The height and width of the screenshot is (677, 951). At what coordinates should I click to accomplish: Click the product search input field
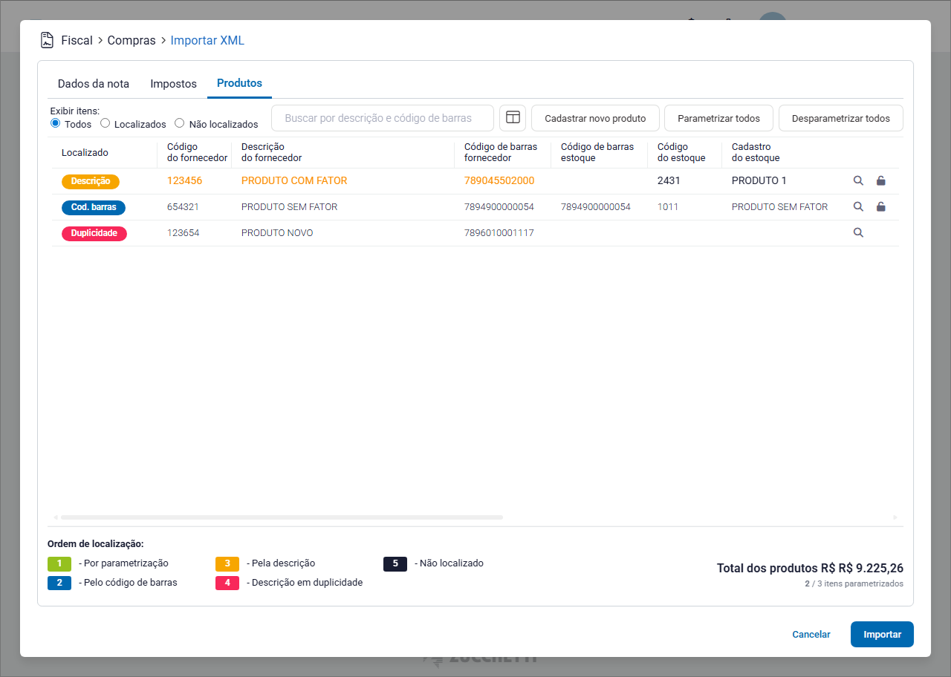tap(382, 118)
